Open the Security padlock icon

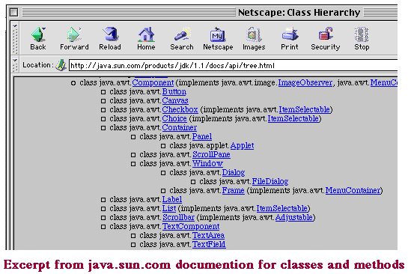tap(326, 34)
